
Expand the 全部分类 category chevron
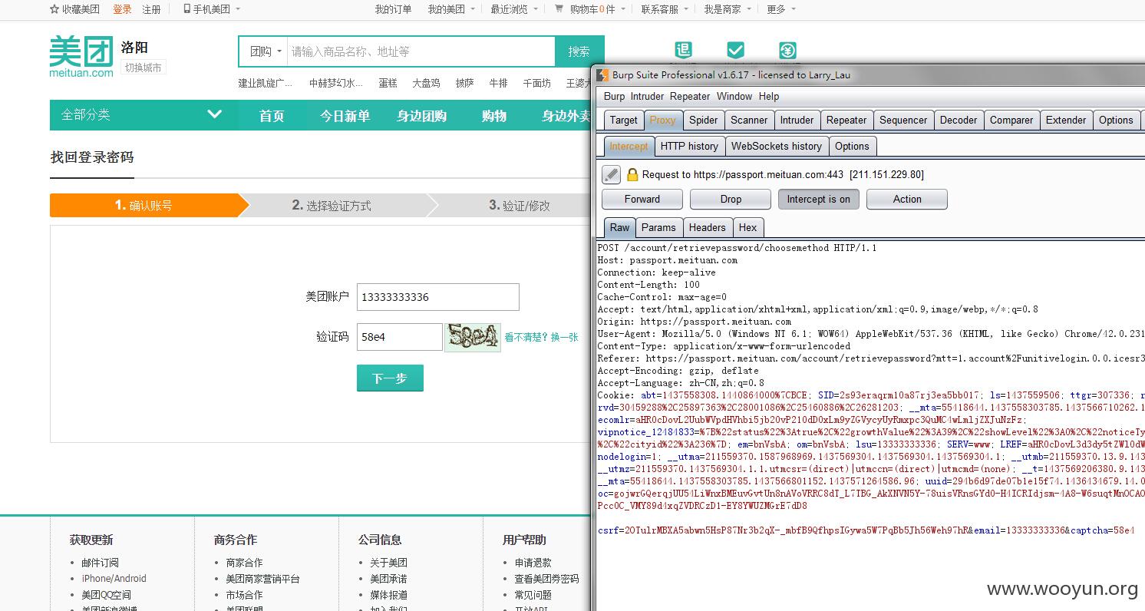click(x=214, y=114)
